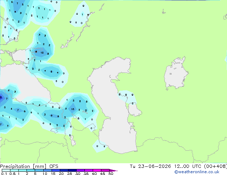The image size is (227, 175).
Task: Select the 0.5–1 mm legend color swatch
Action: pos(14,170)
